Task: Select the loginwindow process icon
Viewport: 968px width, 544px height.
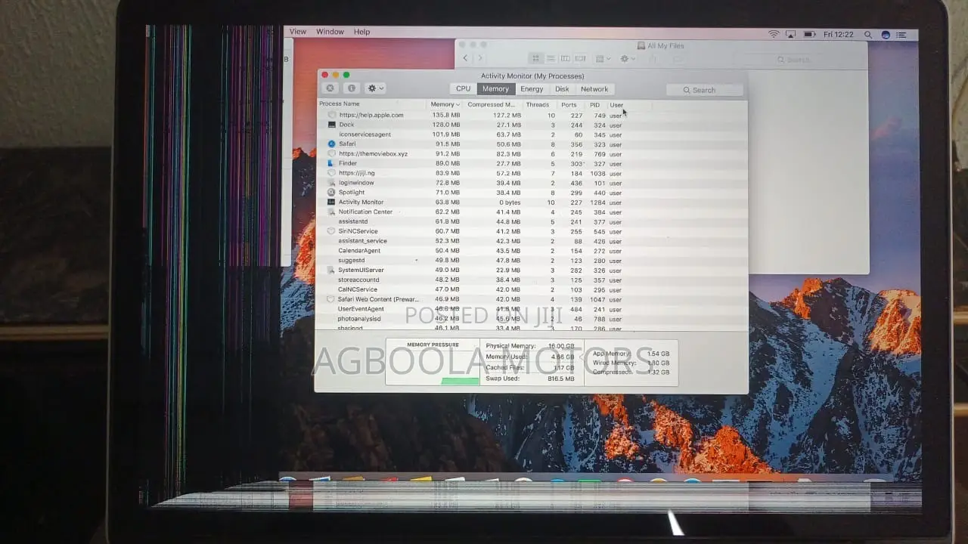Action: pyautogui.click(x=331, y=183)
